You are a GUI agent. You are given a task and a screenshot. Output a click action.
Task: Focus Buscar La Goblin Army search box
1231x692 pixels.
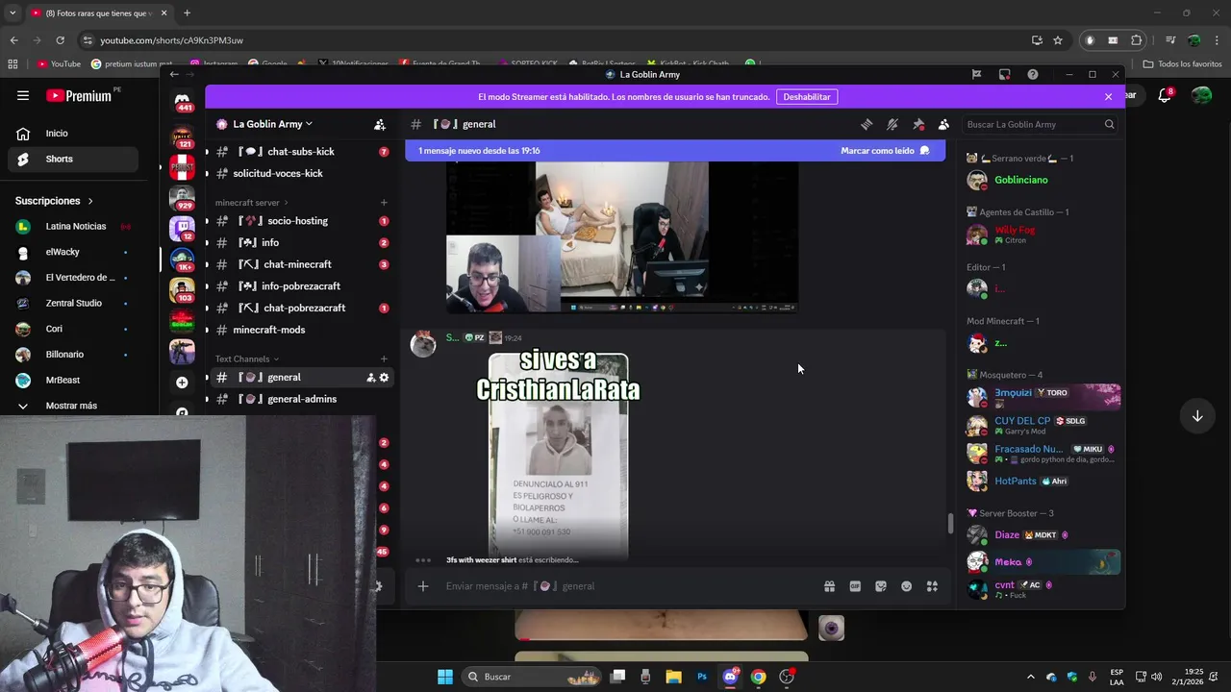point(1041,124)
